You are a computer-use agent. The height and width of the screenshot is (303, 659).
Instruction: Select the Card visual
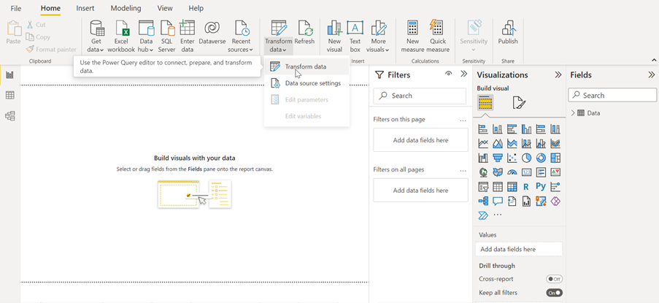point(526,172)
